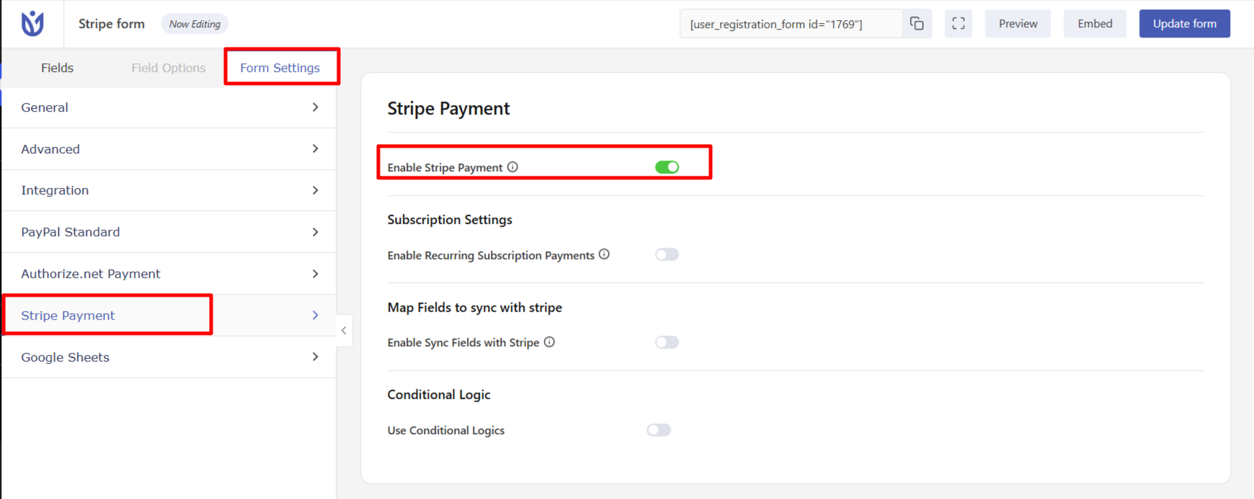This screenshot has width=1254, height=499.
Task: Copy the form shortcode
Action: (917, 24)
